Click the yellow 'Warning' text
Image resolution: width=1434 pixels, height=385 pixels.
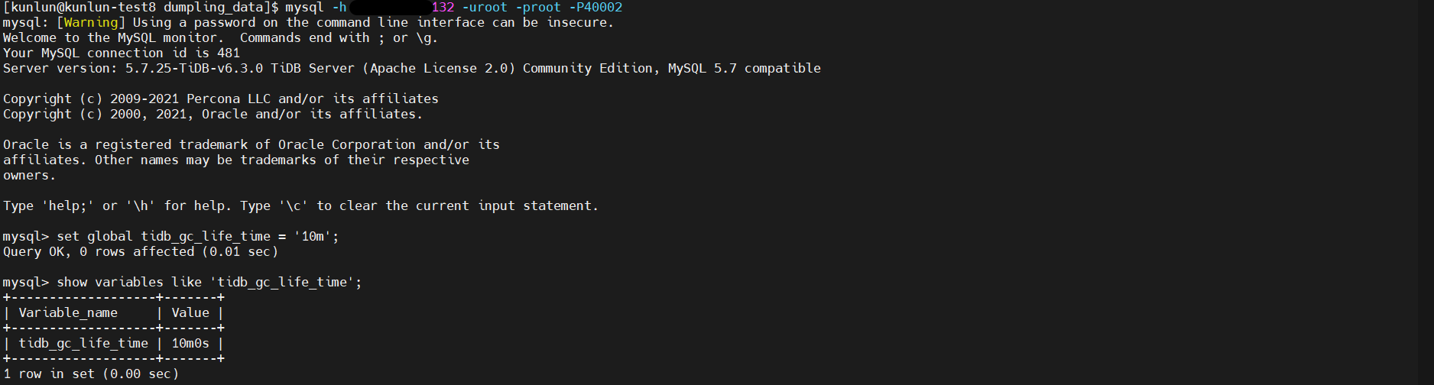coord(91,23)
